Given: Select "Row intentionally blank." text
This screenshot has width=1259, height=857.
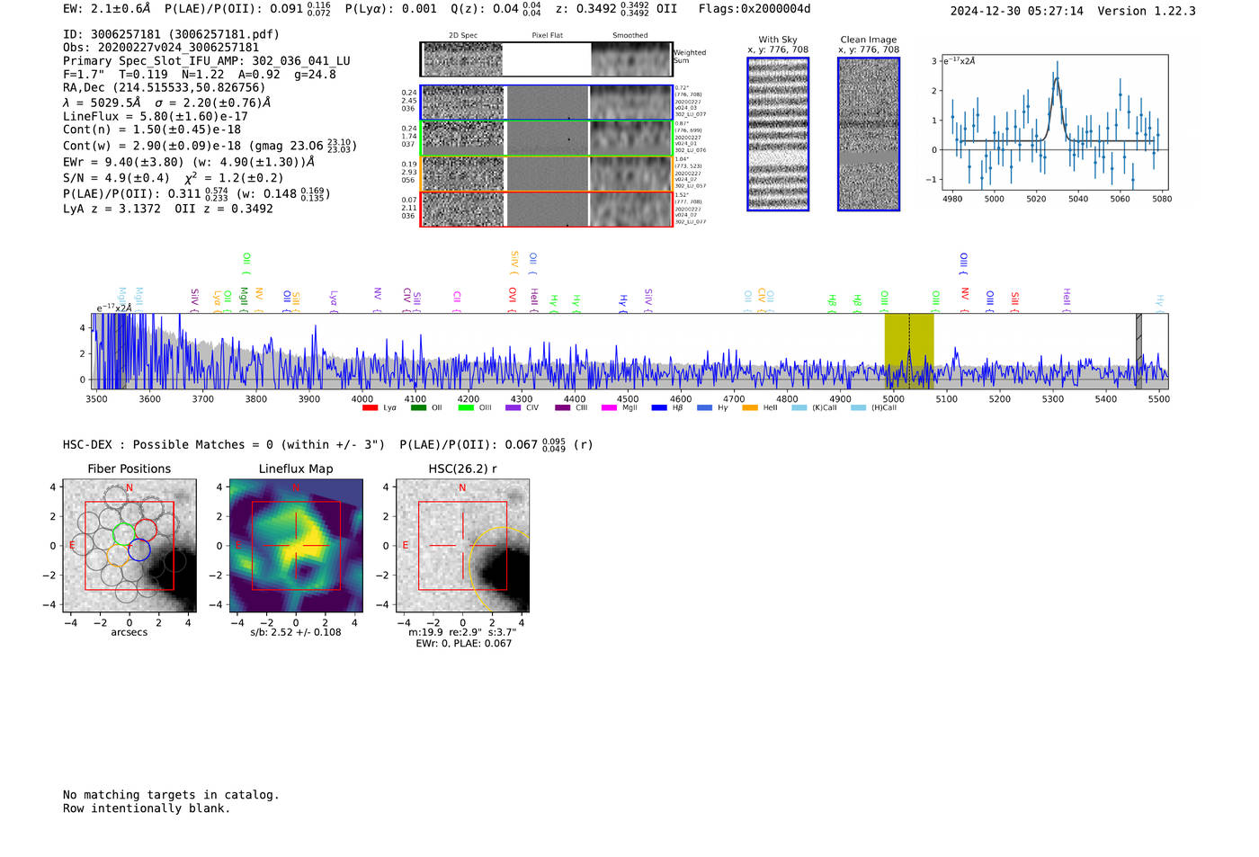Looking at the screenshot, I should [x=147, y=808].
